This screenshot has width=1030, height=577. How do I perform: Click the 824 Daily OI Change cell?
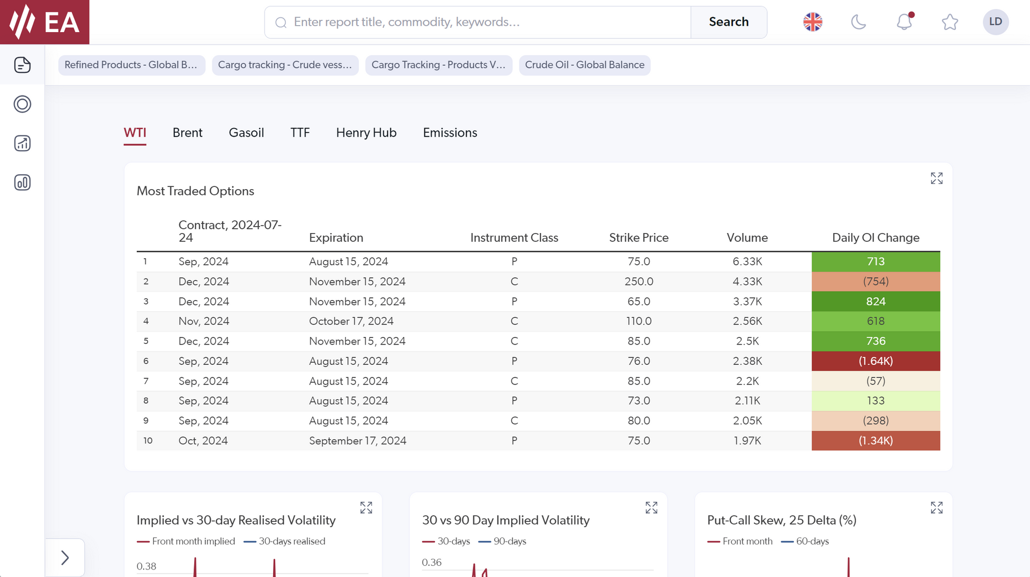click(x=876, y=302)
